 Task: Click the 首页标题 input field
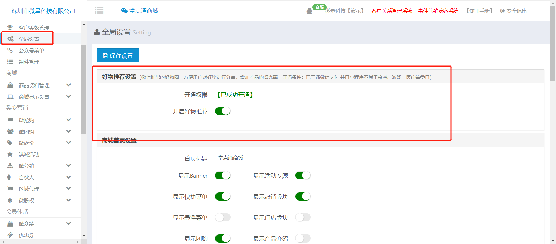tap(266, 158)
